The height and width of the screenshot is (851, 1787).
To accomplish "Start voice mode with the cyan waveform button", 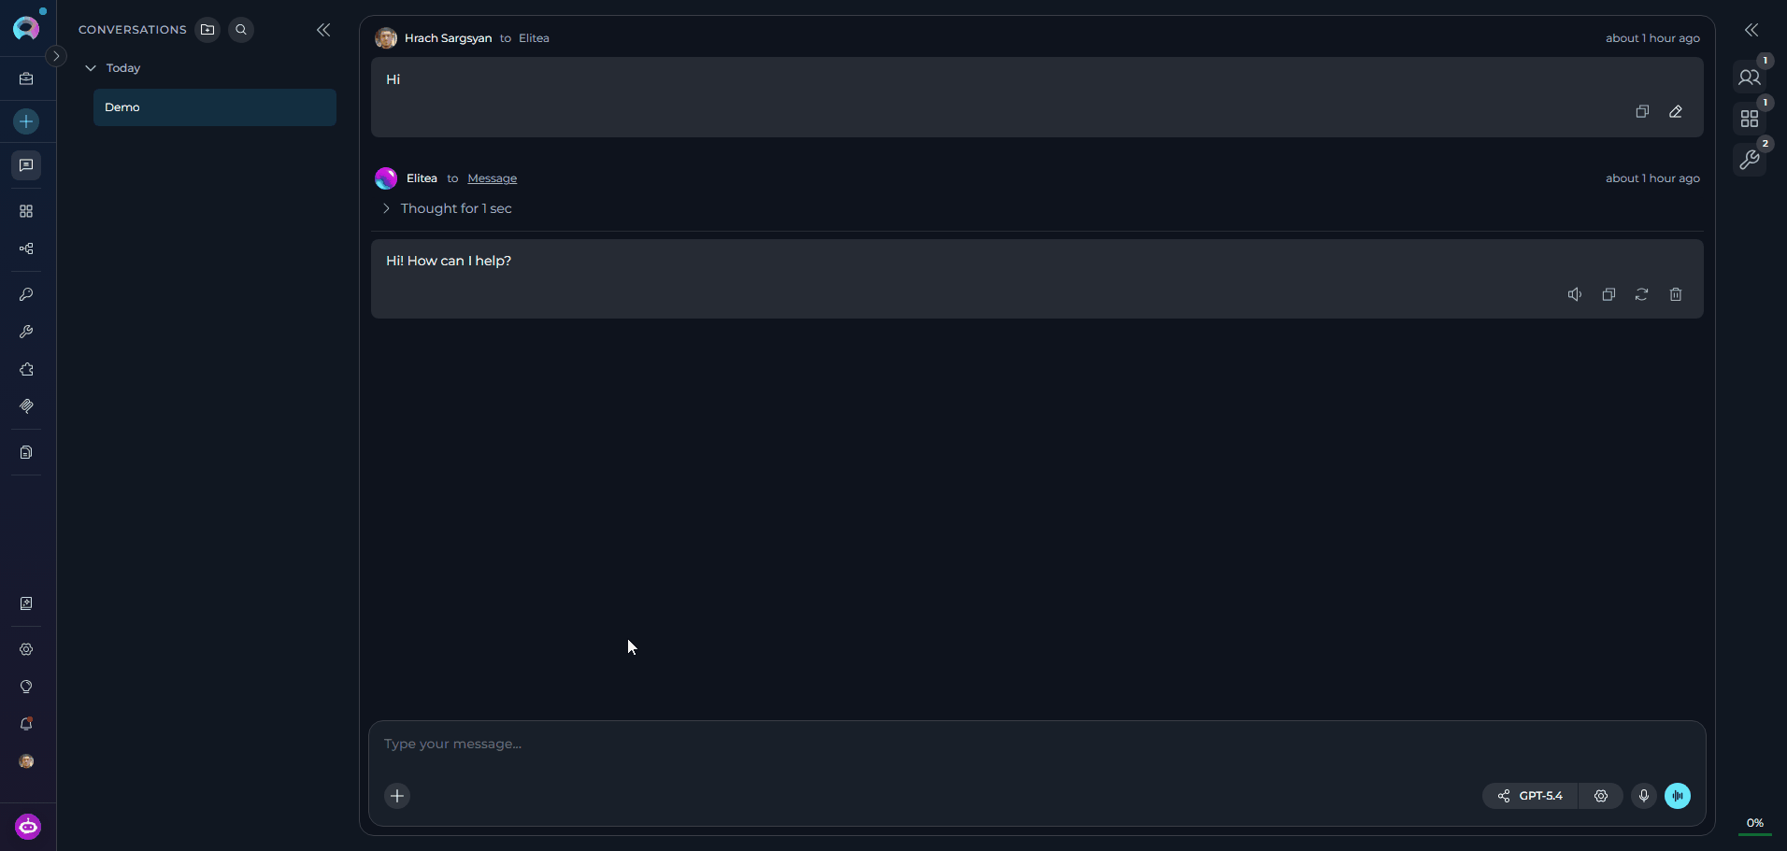I will [1678, 796].
